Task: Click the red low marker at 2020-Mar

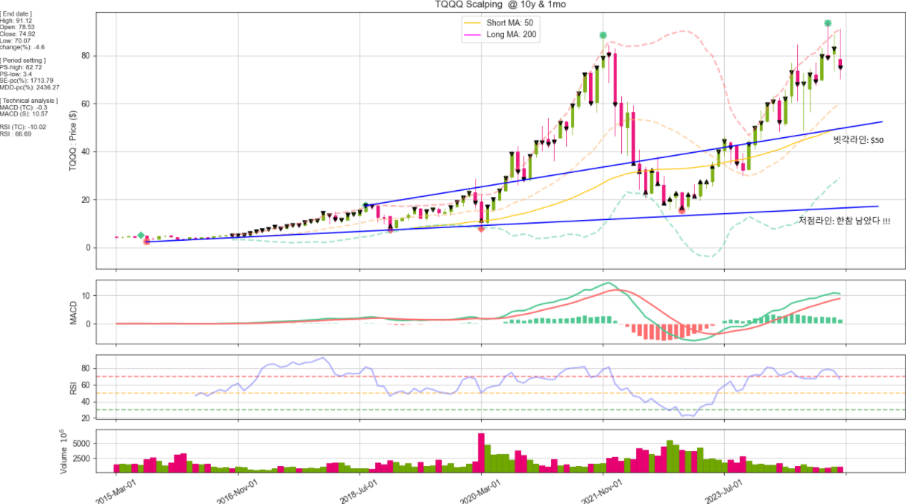Action: coord(481,229)
